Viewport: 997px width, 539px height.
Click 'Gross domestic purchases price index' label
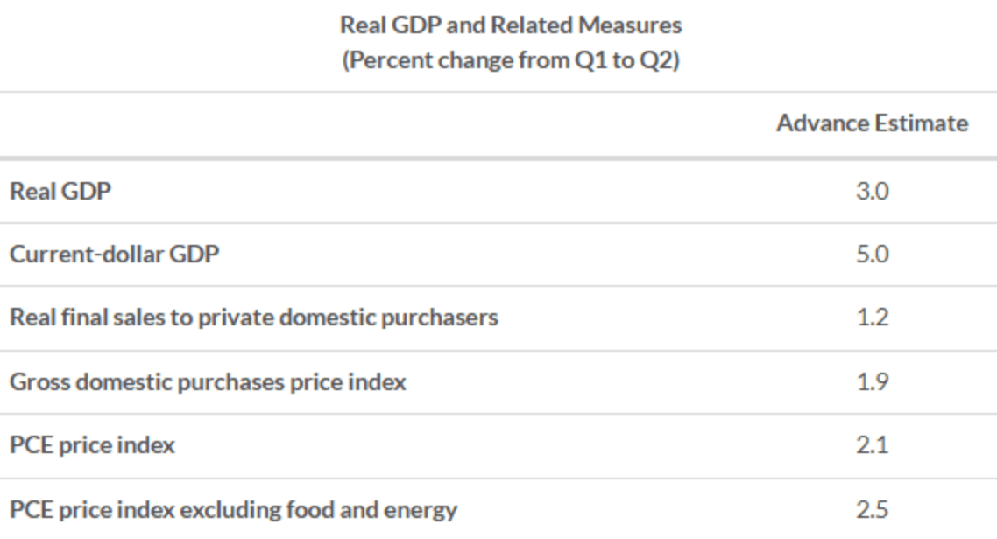[208, 382]
